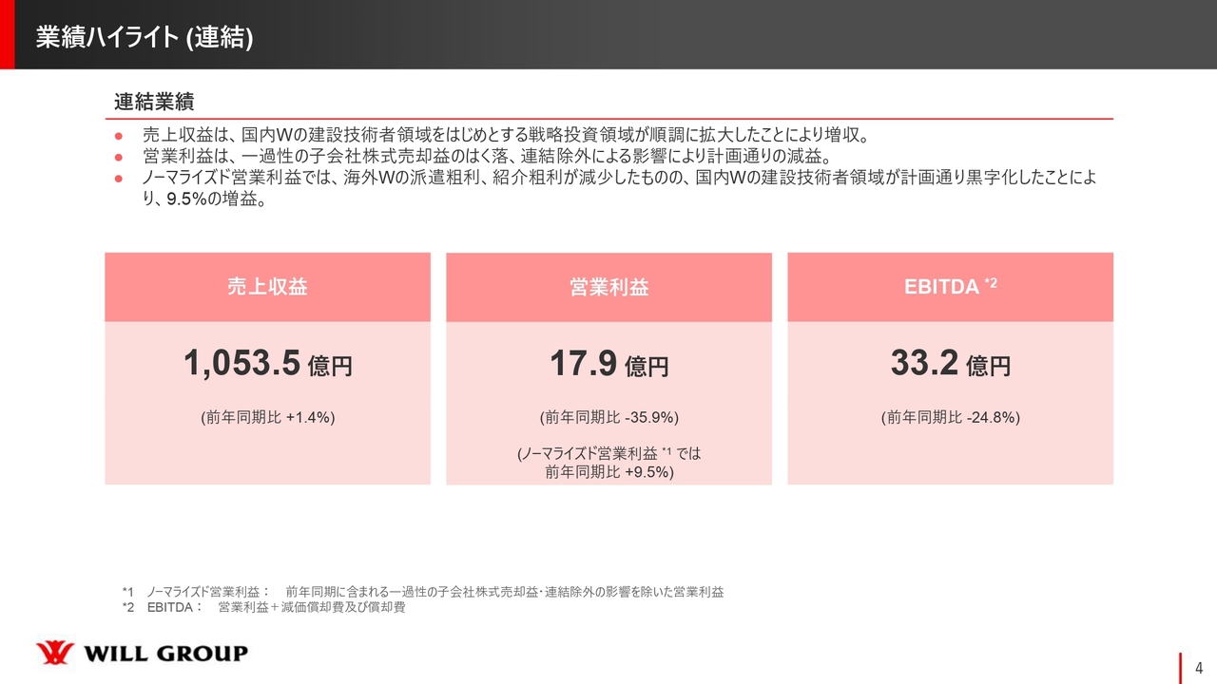Click the red underline beneath 連結業績

click(x=608, y=119)
